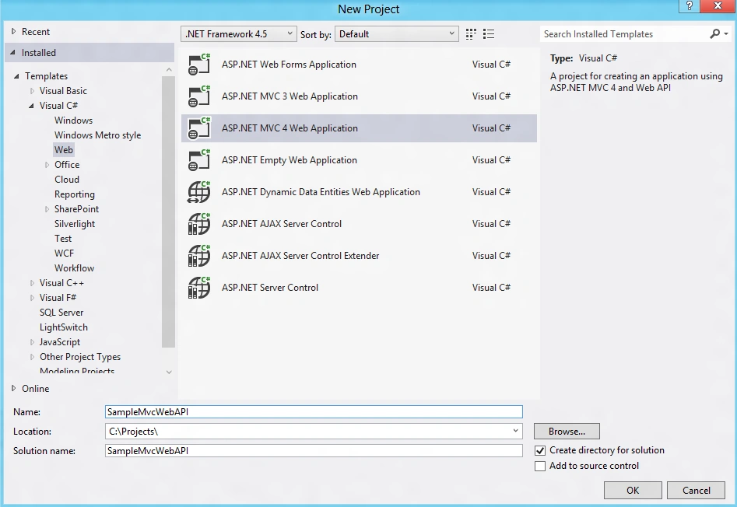Enable Add to source control checkbox
Viewport: 737px width, 507px height.
click(540, 466)
